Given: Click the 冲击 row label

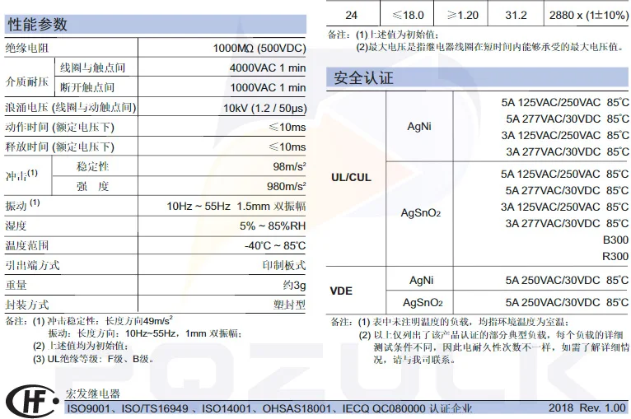Looking at the screenshot, I should [x=21, y=175].
